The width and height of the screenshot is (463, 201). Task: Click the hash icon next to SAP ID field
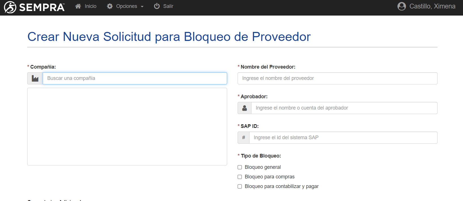[244, 138]
